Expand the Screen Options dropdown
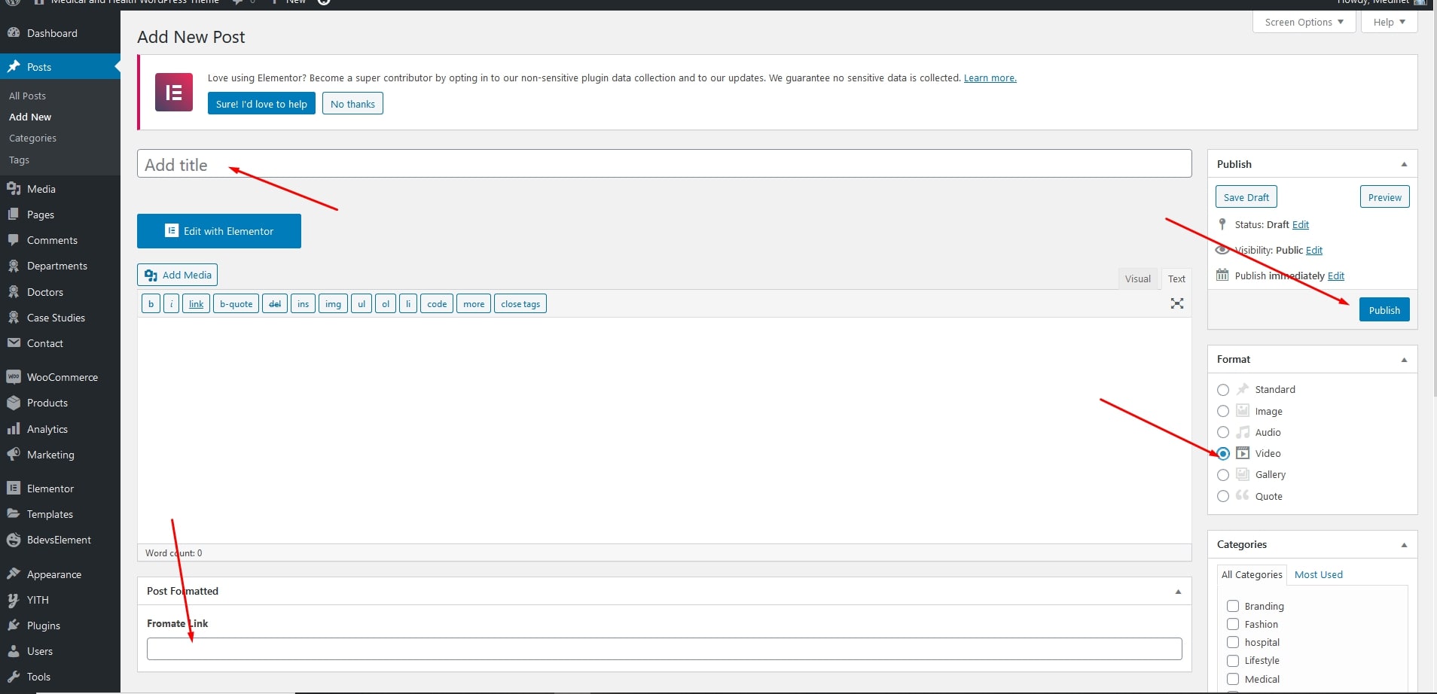1437x694 pixels. tap(1304, 22)
